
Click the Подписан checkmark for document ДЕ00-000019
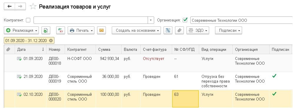pyautogui.click(x=274, y=76)
